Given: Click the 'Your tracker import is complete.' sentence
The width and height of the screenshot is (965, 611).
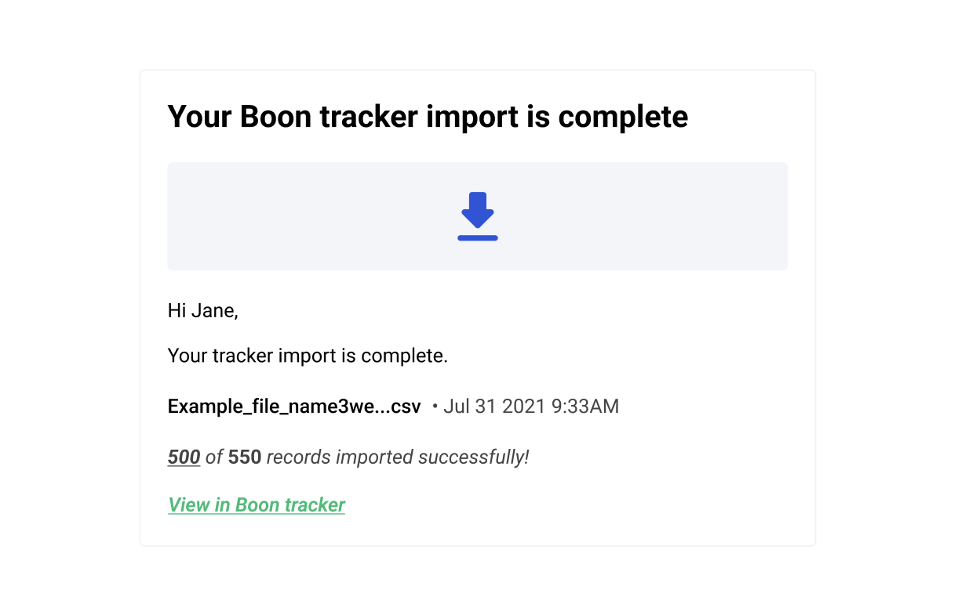Looking at the screenshot, I should pyautogui.click(x=308, y=356).
